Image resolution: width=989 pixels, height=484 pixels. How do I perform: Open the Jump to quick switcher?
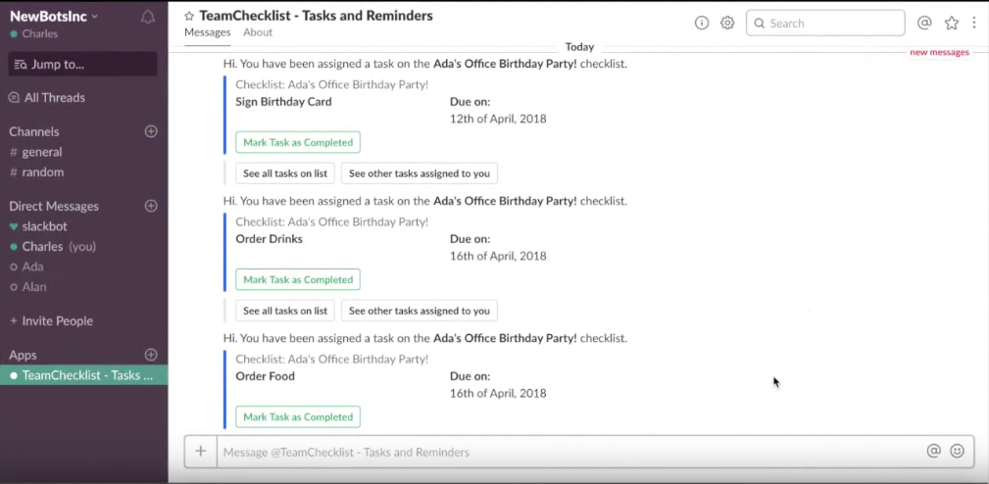click(x=83, y=65)
